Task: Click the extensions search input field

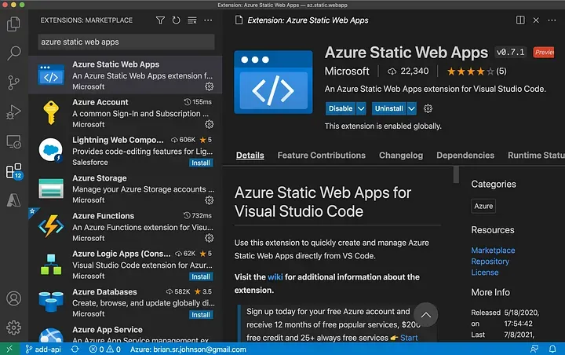Action: pyautogui.click(x=126, y=42)
